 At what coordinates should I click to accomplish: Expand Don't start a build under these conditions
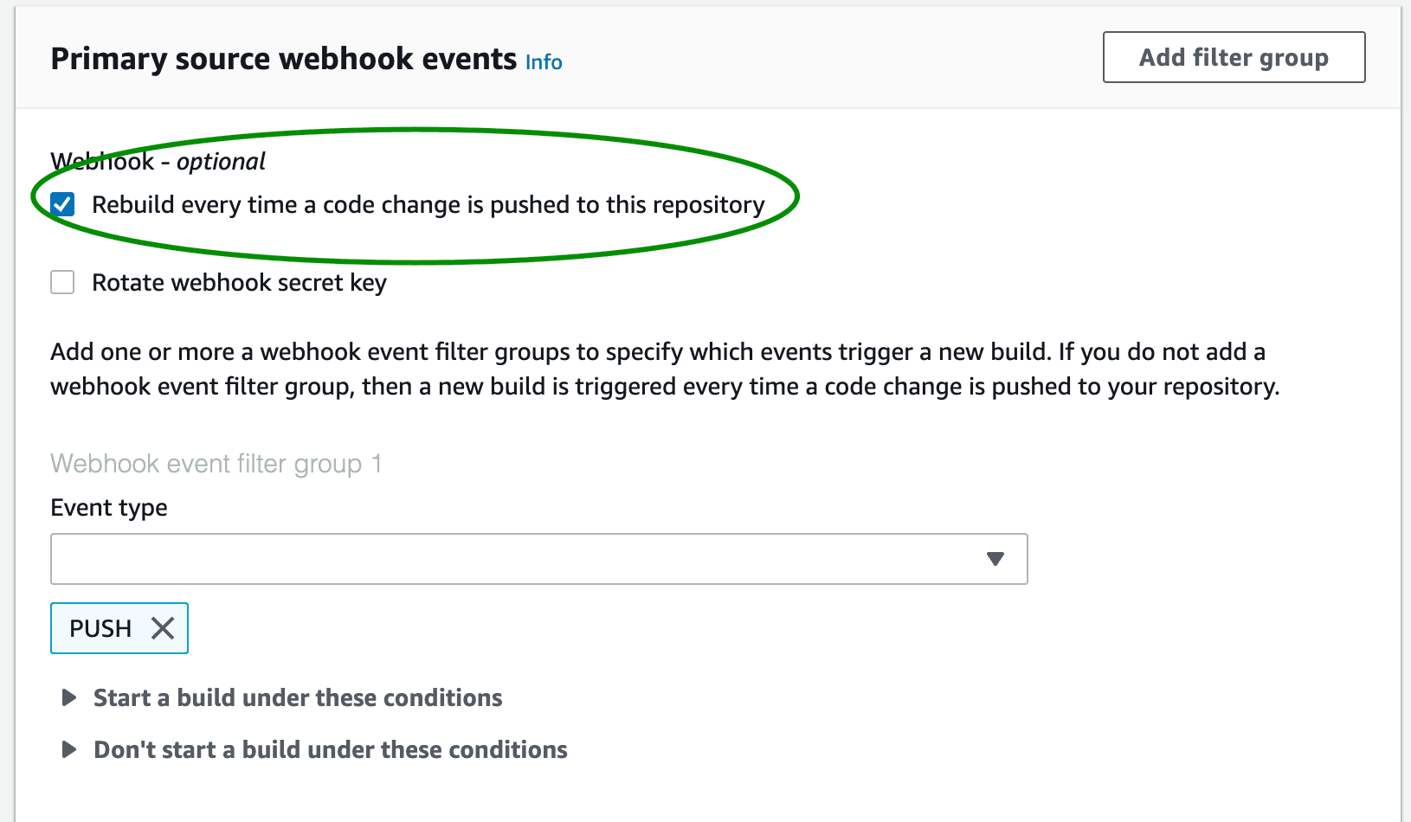point(329,749)
